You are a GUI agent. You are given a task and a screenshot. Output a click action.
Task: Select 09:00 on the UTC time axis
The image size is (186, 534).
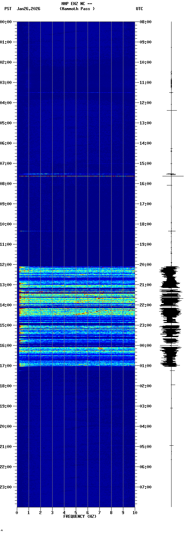(146, 42)
